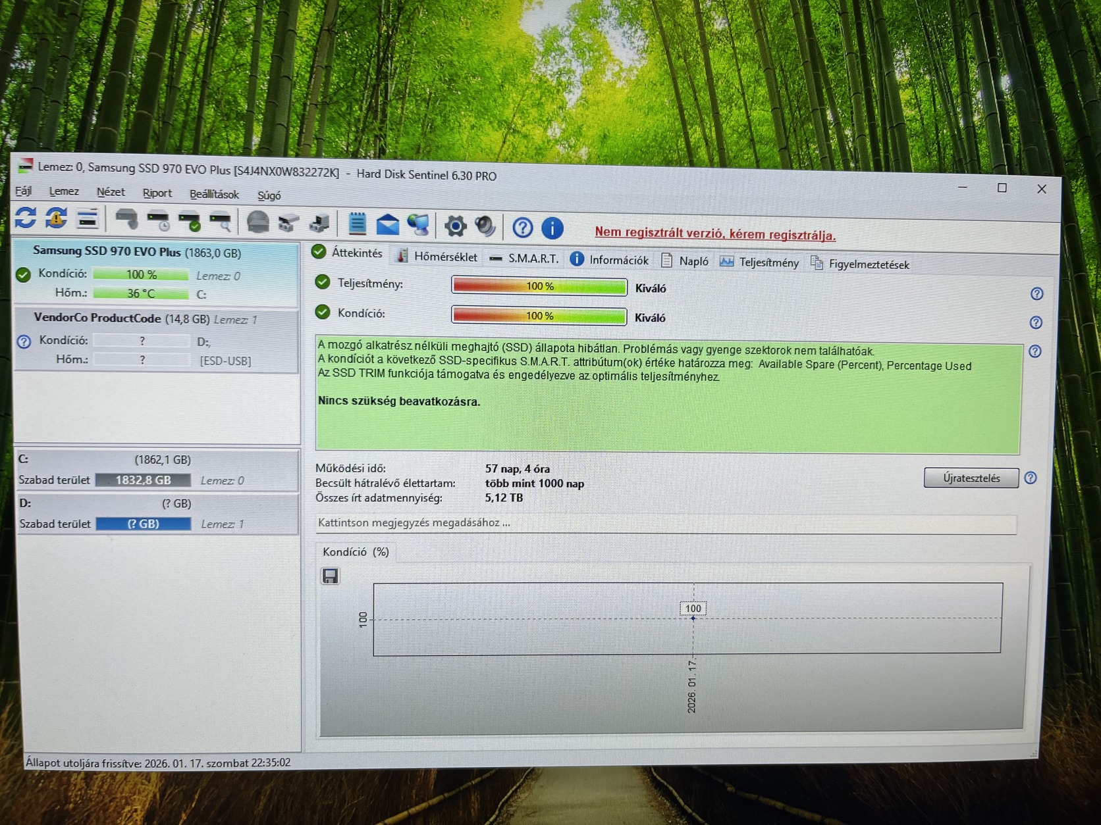Click the blue info circle toolbar icon
The image size is (1101, 825).
(x=552, y=228)
